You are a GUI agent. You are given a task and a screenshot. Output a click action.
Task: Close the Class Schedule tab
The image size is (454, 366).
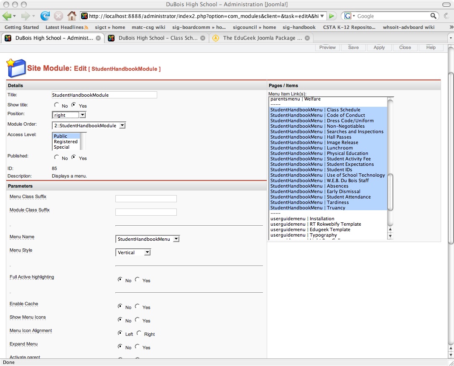pyautogui.click(x=203, y=38)
